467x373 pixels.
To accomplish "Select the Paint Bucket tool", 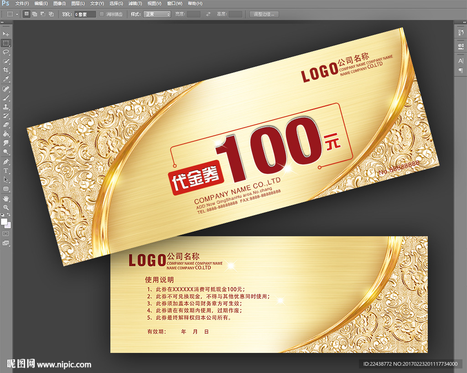I will pyautogui.click(x=5, y=134).
